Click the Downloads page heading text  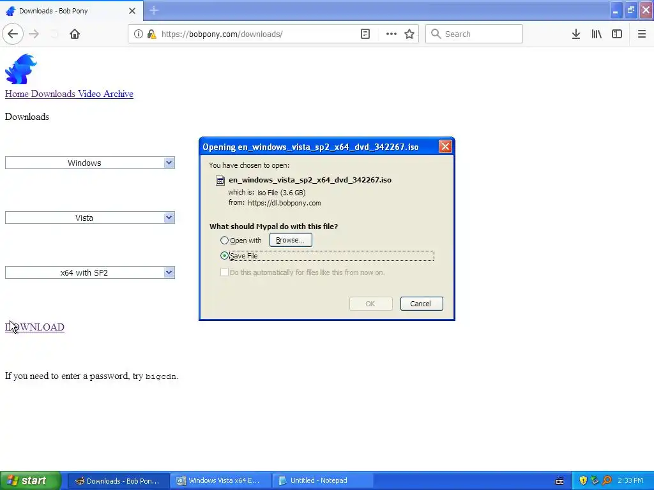coord(27,117)
